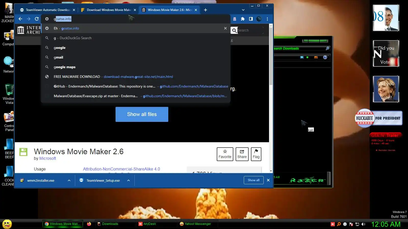Reload the page with the refresh icon
Image resolution: width=408 pixels, height=229 pixels.
coord(37,19)
